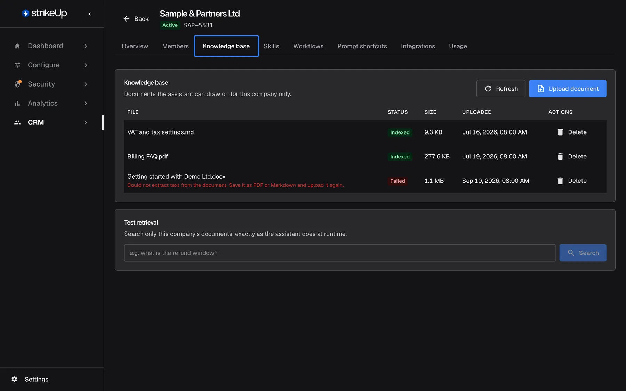Click the SAP-5531 company ID

pos(199,25)
